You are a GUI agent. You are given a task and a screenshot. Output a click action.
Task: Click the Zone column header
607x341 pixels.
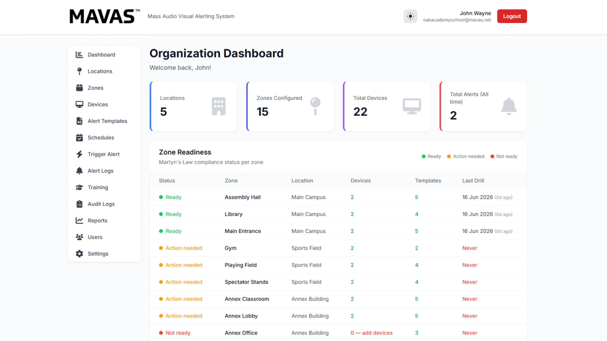pos(231,181)
